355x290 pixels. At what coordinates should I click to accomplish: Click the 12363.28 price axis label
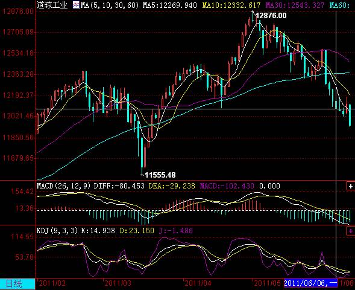tap(18, 74)
